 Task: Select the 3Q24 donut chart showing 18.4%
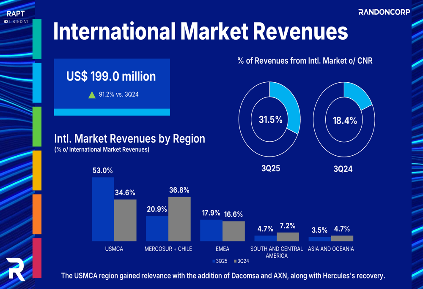pyautogui.click(x=344, y=120)
